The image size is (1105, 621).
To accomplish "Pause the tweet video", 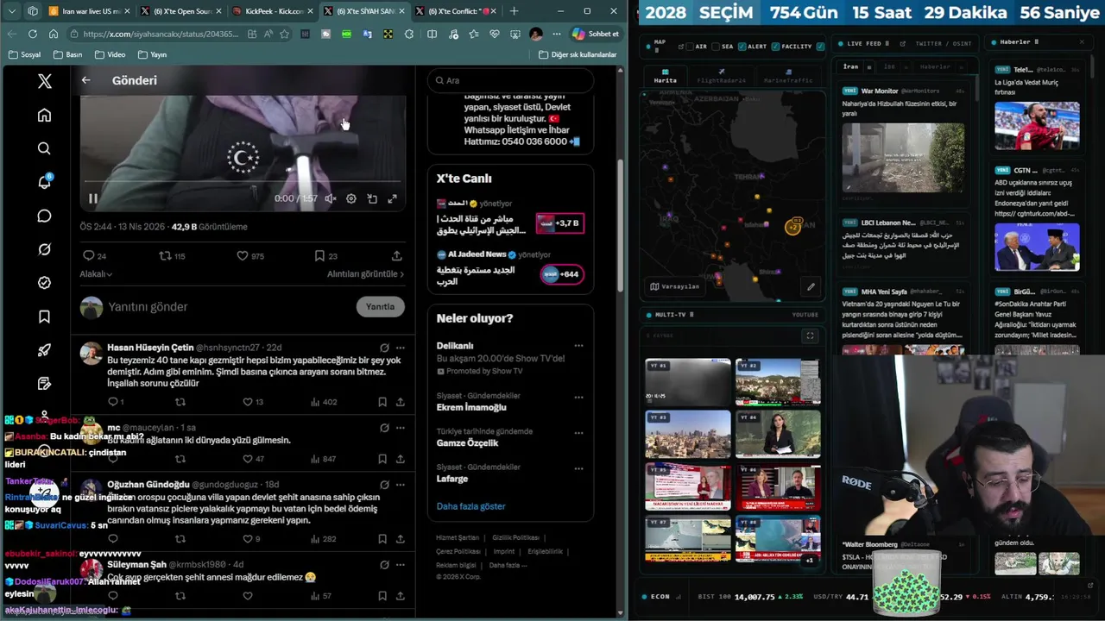I will tap(93, 198).
